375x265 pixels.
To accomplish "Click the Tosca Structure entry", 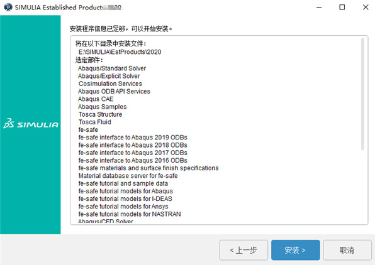I will click(100, 114).
